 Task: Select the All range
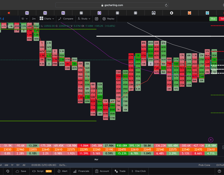point(24,165)
